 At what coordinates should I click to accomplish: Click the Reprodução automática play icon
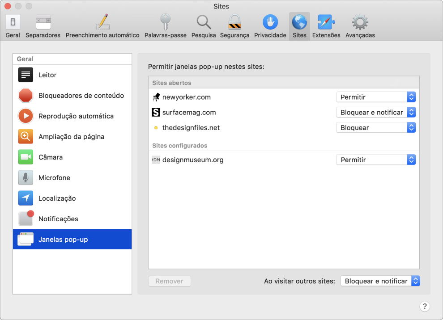click(26, 116)
